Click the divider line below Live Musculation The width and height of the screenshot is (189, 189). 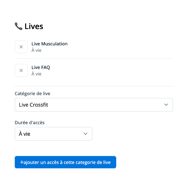click(94, 59)
